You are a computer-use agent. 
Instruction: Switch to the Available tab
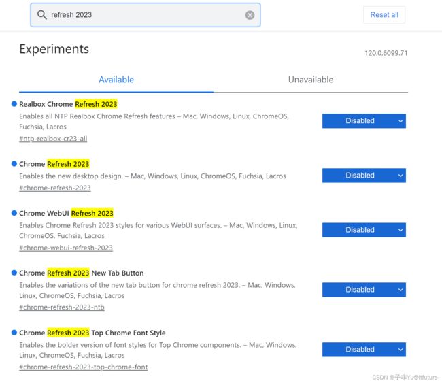pyautogui.click(x=116, y=80)
